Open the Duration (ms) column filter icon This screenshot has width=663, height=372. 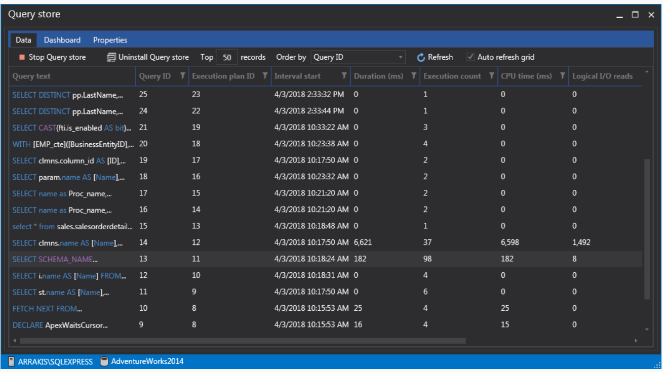413,76
